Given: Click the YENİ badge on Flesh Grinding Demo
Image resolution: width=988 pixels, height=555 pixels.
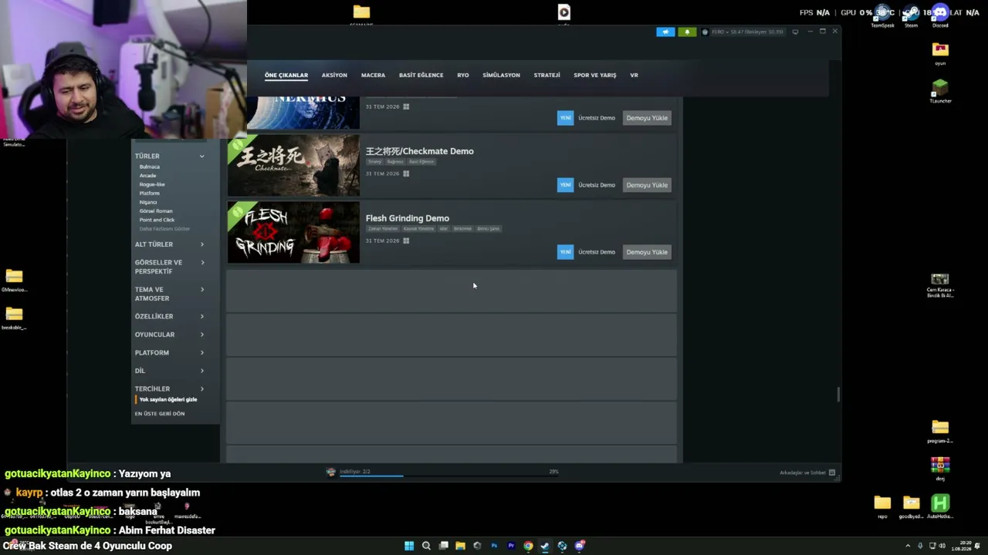Looking at the screenshot, I should [566, 252].
